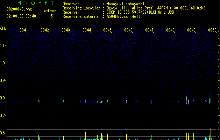This screenshot has width=220, height=140.
Task: Click the meteor count 15
Action: click(x=51, y=16)
